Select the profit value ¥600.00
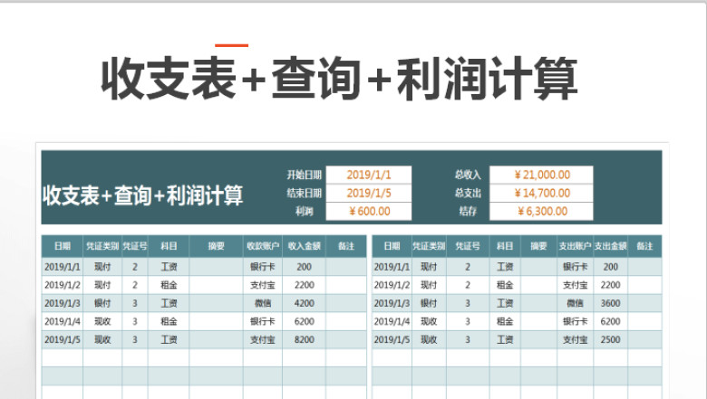 click(369, 212)
